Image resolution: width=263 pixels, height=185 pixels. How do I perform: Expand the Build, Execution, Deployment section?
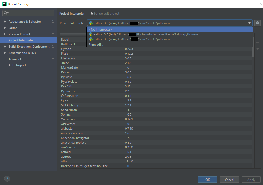(x=5, y=47)
